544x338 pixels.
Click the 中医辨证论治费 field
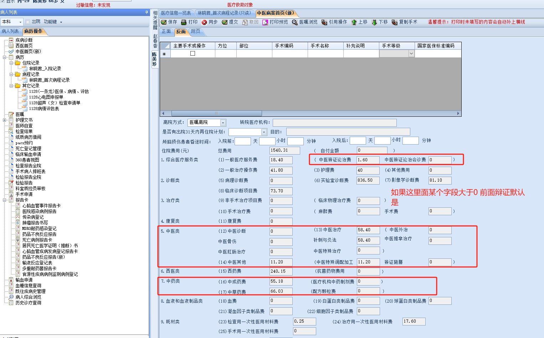(368, 160)
